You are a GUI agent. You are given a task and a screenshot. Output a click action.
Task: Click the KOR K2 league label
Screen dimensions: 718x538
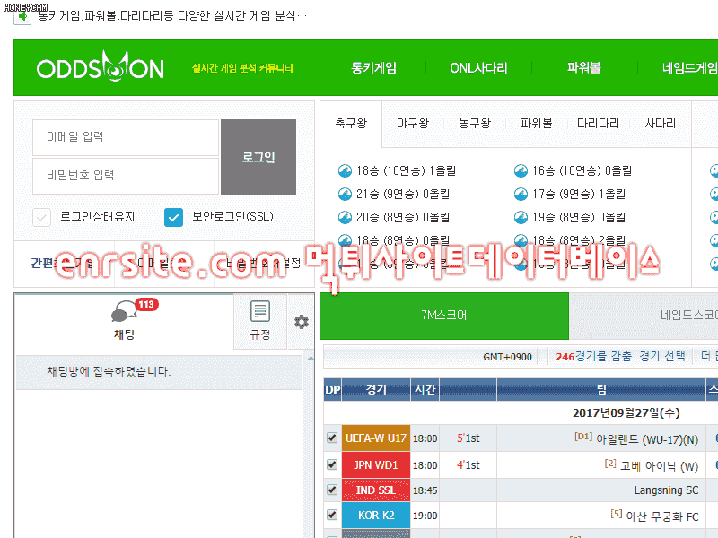point(375,515)
